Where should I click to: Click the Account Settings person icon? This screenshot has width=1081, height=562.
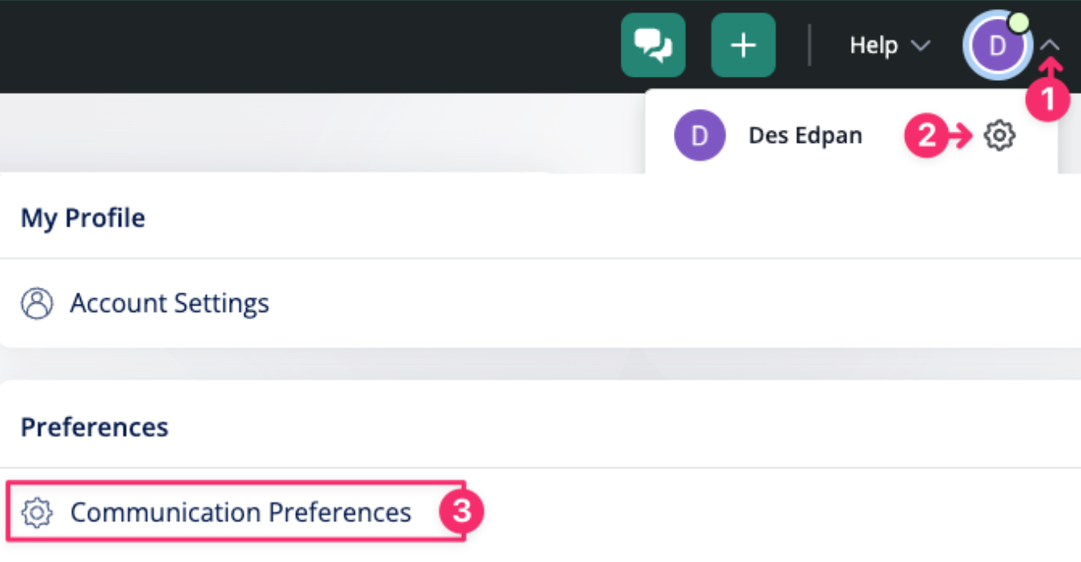pos(36,304)
